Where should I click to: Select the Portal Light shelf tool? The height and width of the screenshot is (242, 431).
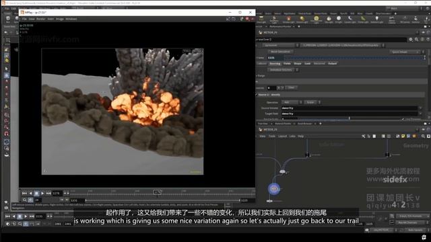[x=363, y=19]
